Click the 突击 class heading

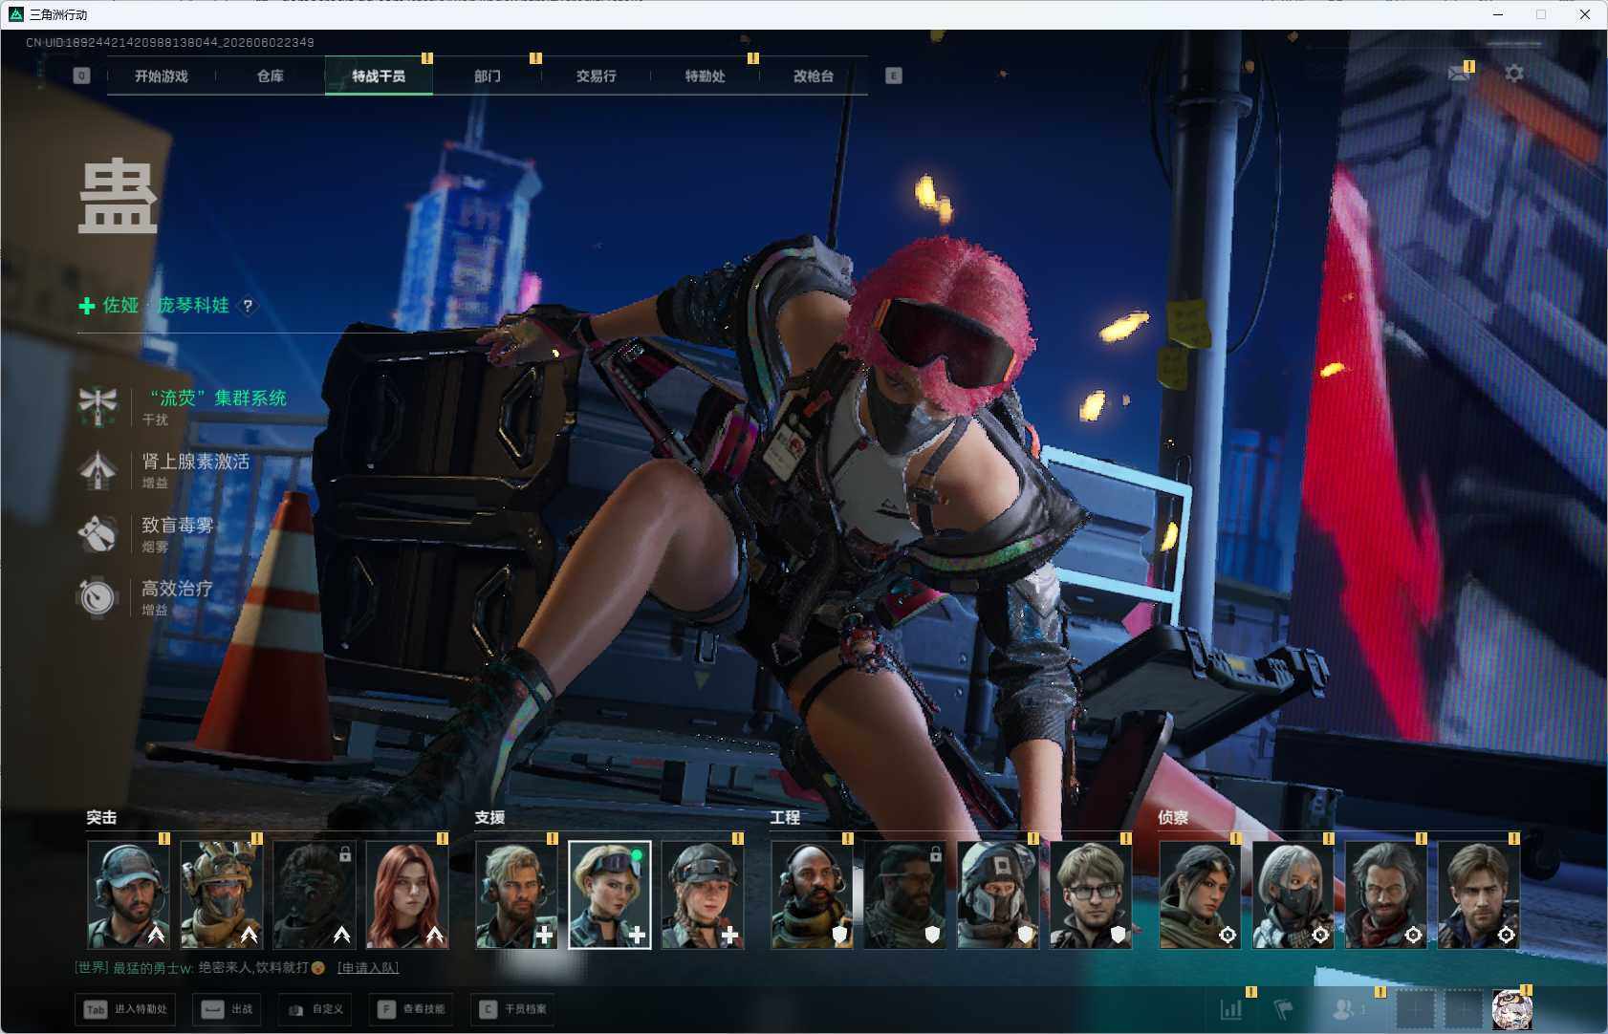(101, 818)
